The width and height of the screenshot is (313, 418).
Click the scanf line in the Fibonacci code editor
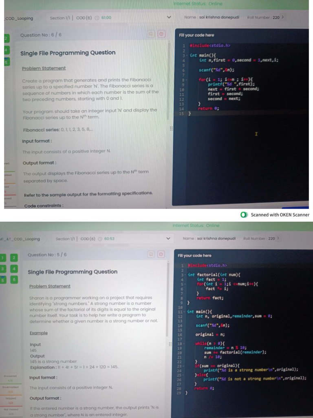point(217,70)
